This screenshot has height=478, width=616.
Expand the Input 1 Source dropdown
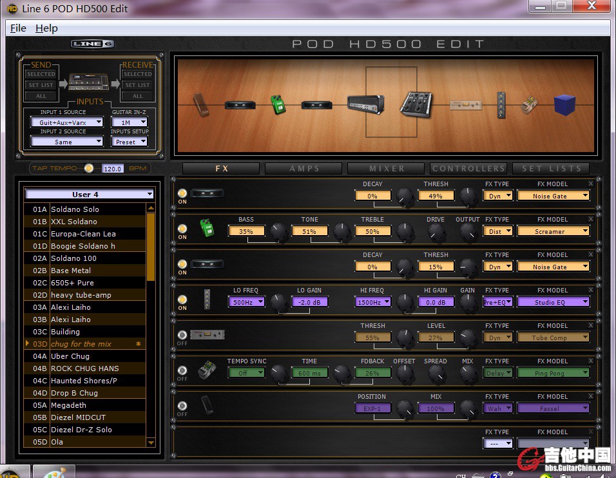coord(66,122)
